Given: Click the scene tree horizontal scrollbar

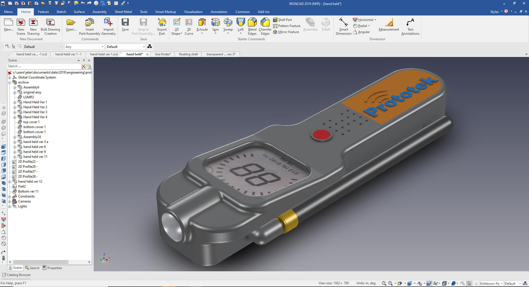Looking at the screenshot, I should 41,262.
